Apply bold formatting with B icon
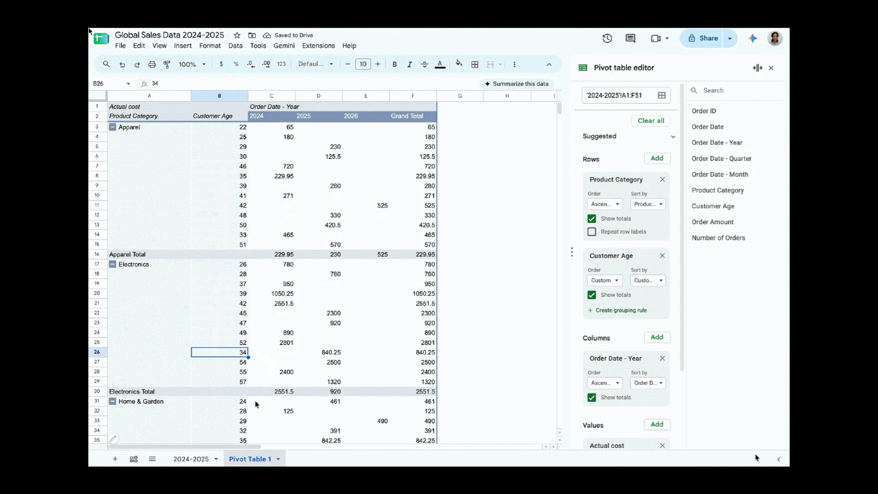The image size is (878, 494). click(395, 64)
